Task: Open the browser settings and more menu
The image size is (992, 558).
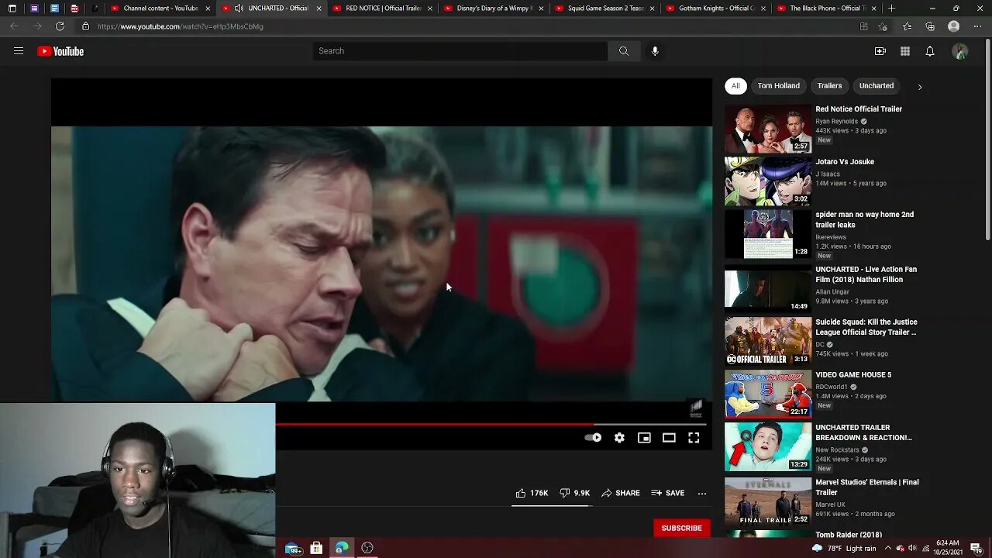Action: pos(976,26)
